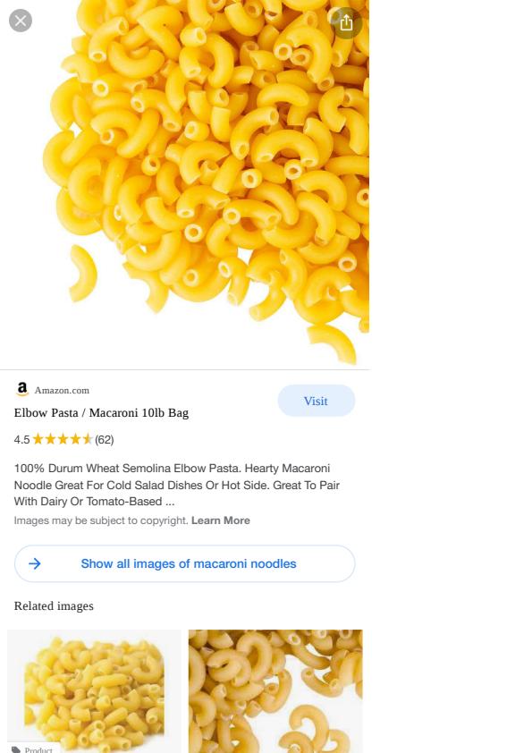Image resolution: width=532 pixels, height=753 pixels.
Task: Open the right related macaroni thumbnail
Action: (x=275, y=691)
